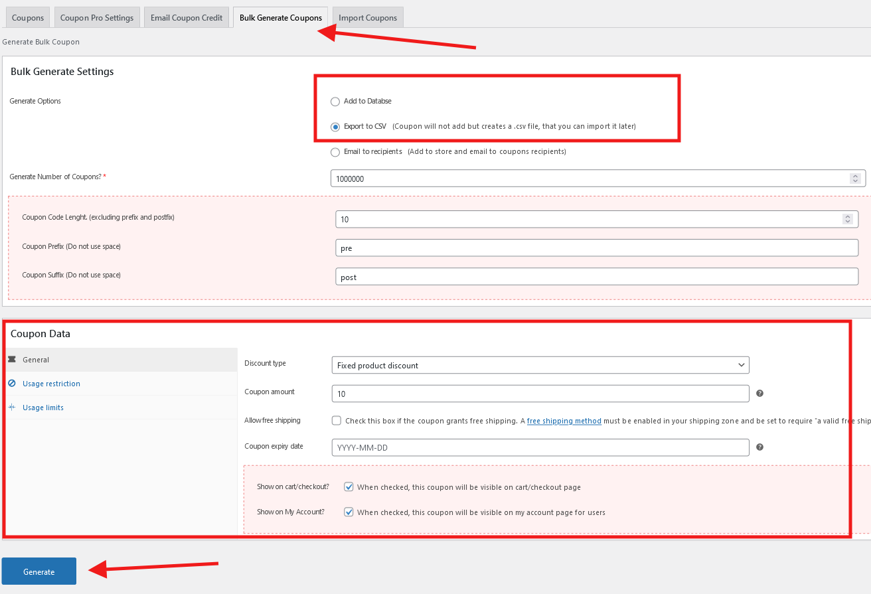
Task: Select Email to recipients radio option
Action: coord(335,152)
